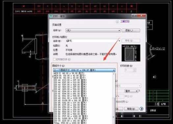Select ISO A4 (210.00 x 297.00) paper size
The width and height of the screenshot is (173, 124).
tap(70, 80)
